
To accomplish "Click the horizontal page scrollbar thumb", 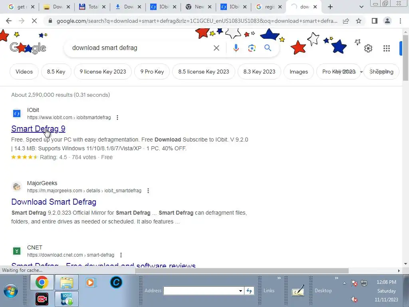I will click(242, 271).
